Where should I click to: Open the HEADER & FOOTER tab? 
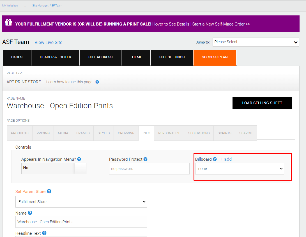coord(56,57)
